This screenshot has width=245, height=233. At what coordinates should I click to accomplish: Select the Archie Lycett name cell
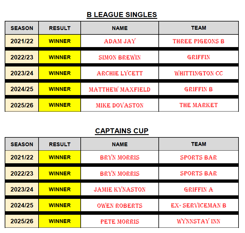click(x=120, y=73)
